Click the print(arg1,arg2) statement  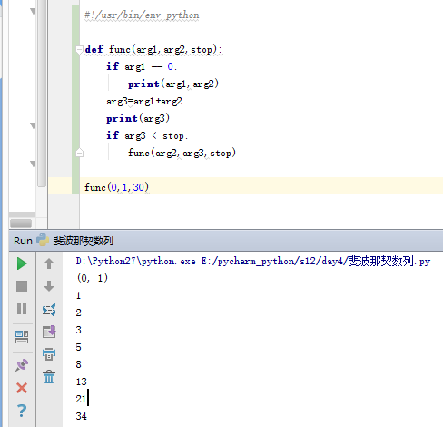pyautogui.click(x=173, y=84)
